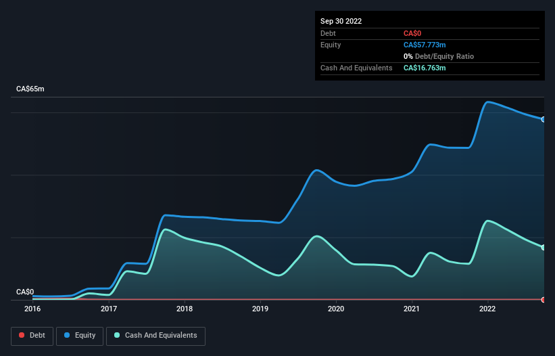
Task: Click the red Debt legend dot
Action: (22, 335)
